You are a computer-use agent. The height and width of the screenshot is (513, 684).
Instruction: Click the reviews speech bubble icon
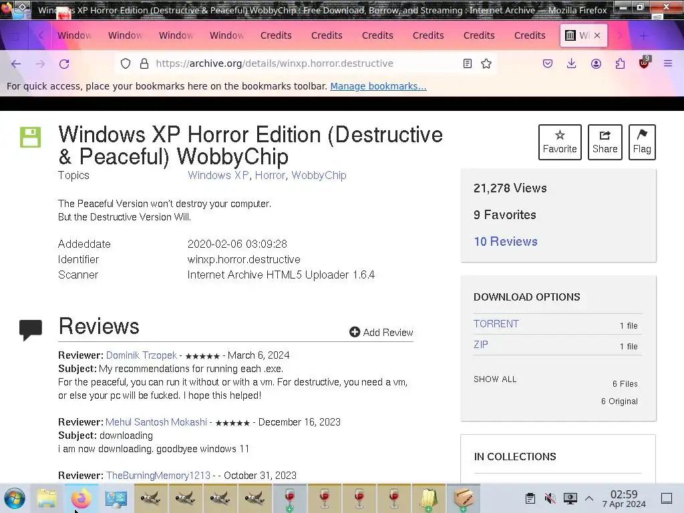[31, 330]
